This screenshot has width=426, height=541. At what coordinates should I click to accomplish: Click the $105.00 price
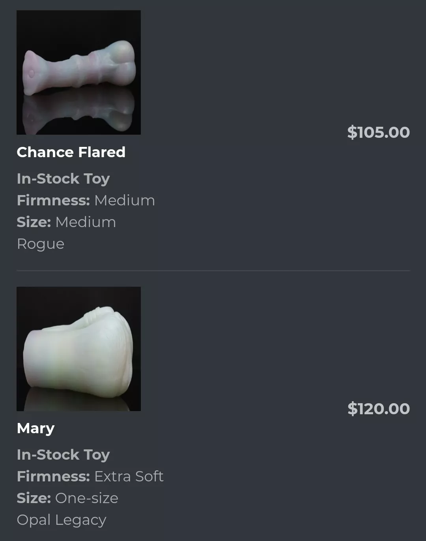click(378, 132)
